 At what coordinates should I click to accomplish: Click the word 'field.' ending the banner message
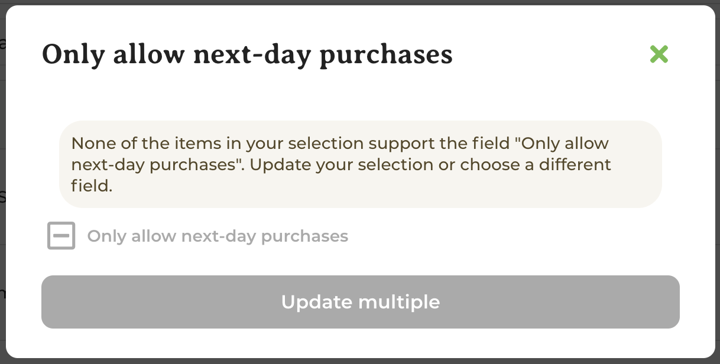coord(92,186)
